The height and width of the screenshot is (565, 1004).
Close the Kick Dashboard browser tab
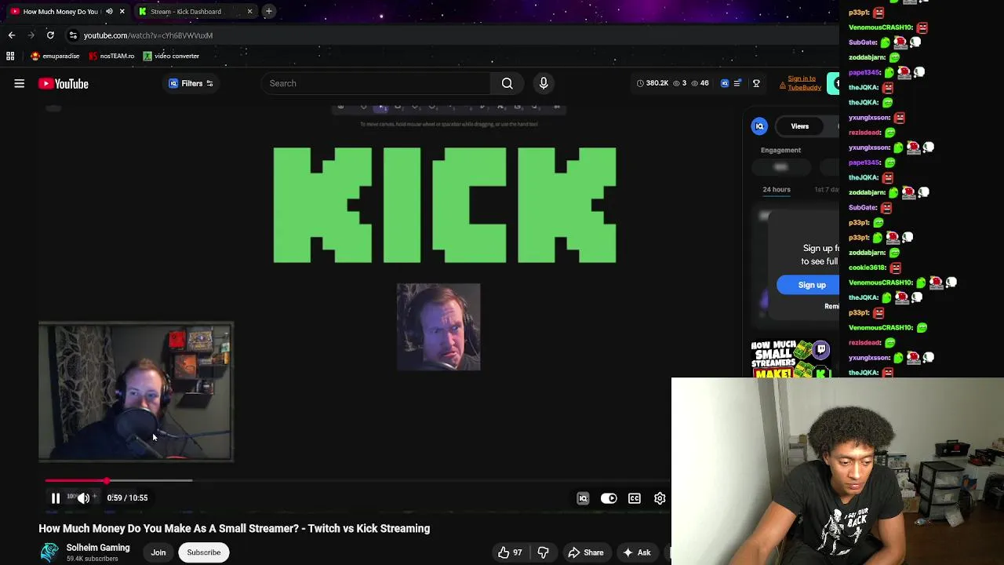249,12
